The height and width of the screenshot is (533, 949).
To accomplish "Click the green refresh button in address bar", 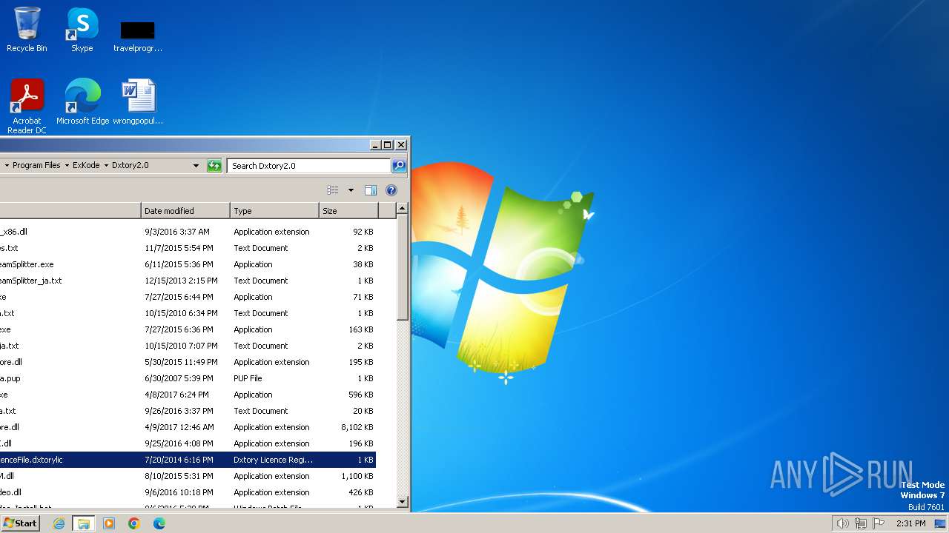I will coord(214,166).
